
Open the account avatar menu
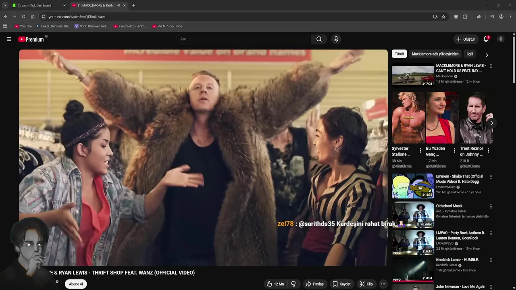(x=501, y=39)
